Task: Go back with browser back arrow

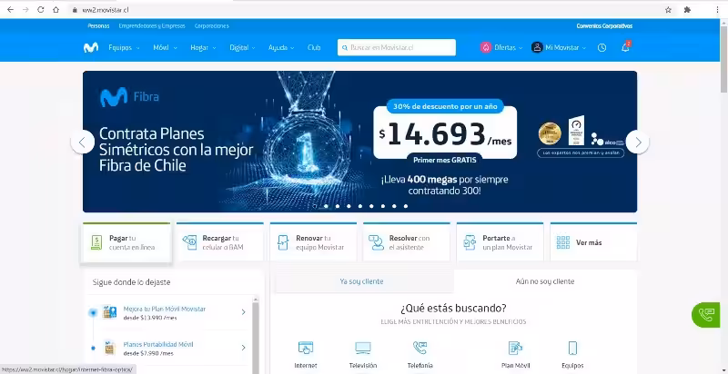Action: (x=10, y=10)
